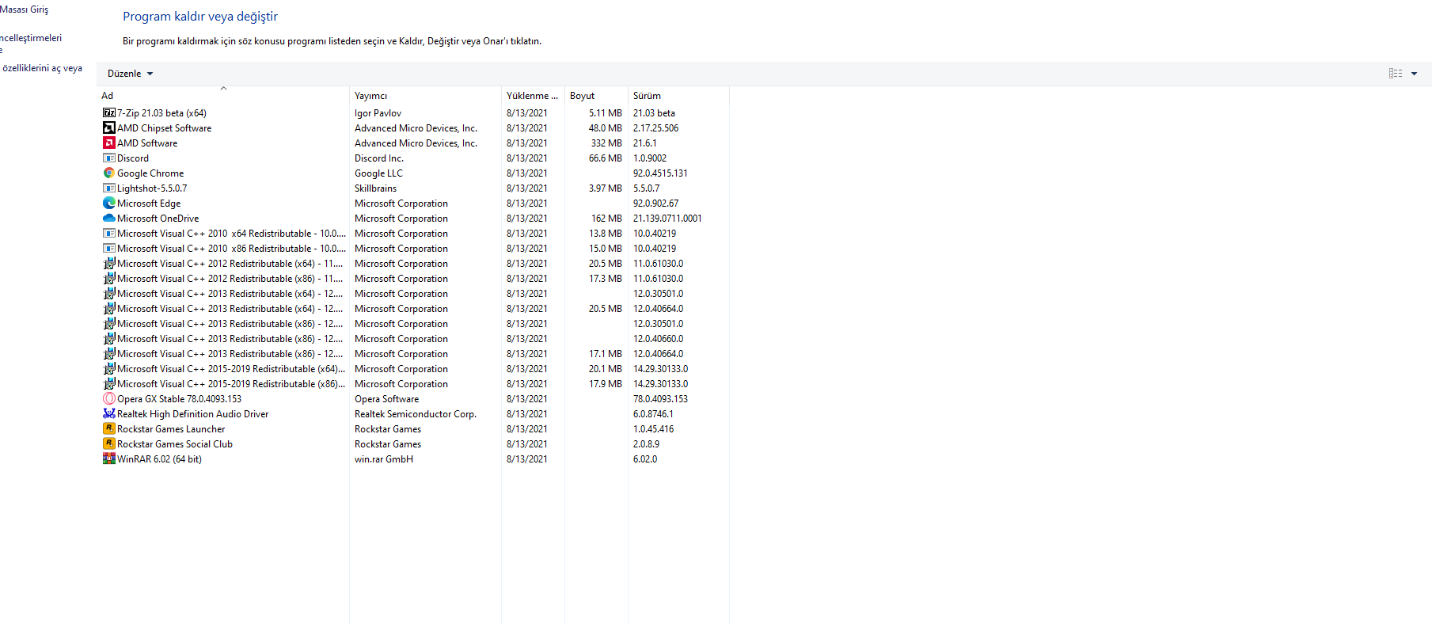Select icon of Visual C++ 2012 Redistributable (x64)
Viewport: 1432px width, 624px height.
pyautogui.click(x=109, y=264)
